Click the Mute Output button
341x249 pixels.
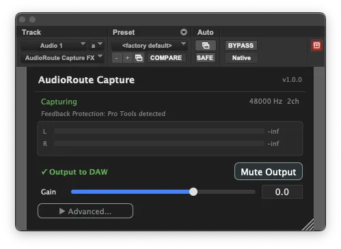pos(269,172)
